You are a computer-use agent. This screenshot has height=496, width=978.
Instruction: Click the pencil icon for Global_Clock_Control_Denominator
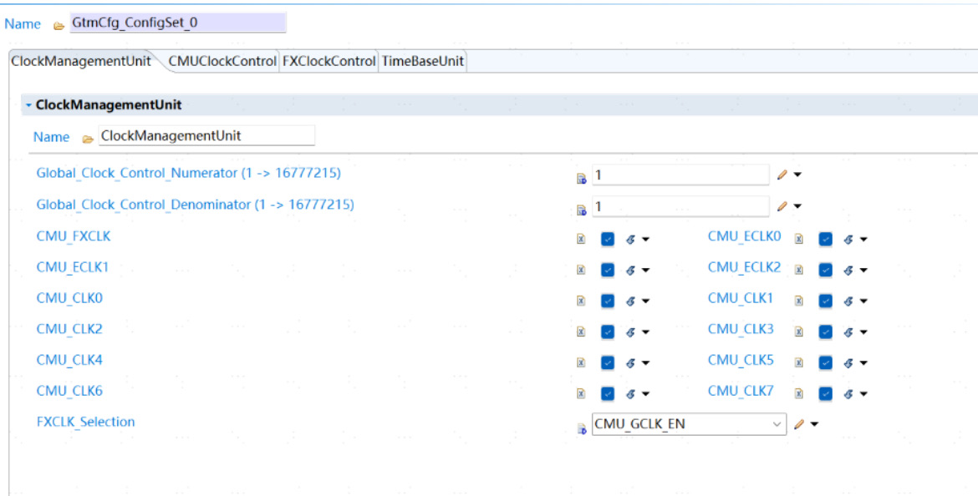pos(782,206)
